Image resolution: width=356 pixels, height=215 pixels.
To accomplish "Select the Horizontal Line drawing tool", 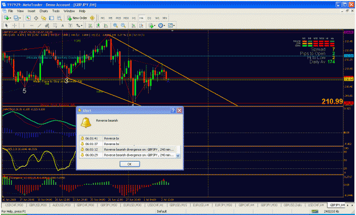I will click(31, 26).
